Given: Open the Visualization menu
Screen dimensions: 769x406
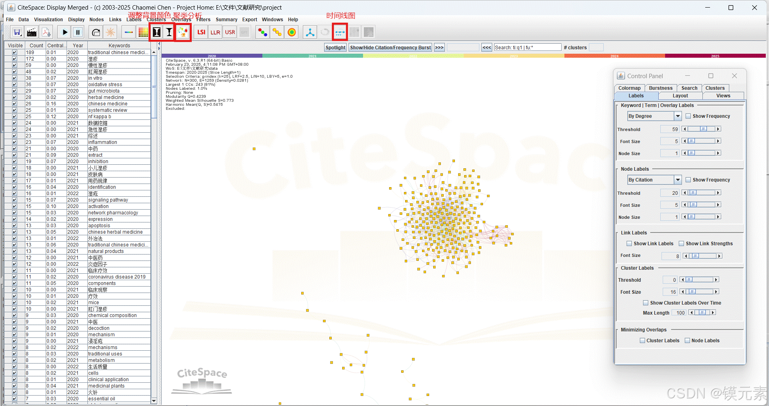Looking at the screenshot, I should pyautogui.click(x=48, y=20).
